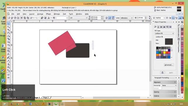Click the New document toolbar icon
Image resolution: width=188 pixels, height=106 pixels.
click(9, 18)
